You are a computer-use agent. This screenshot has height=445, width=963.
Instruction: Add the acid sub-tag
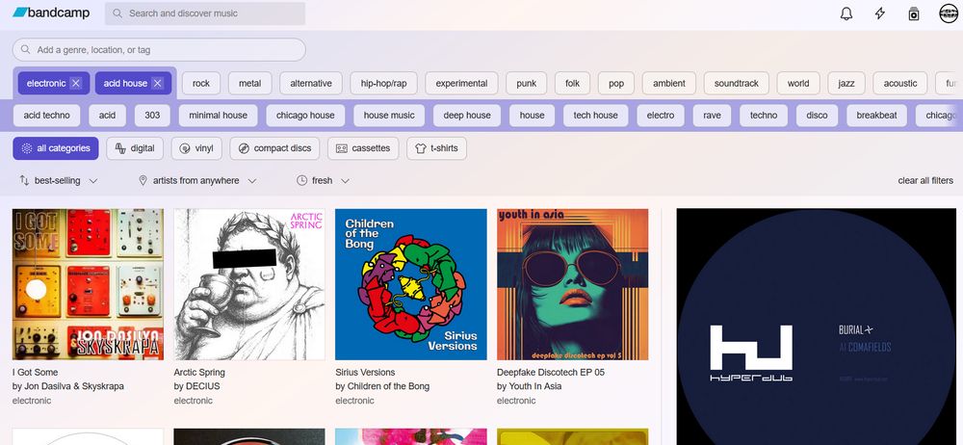pos(107,115)
